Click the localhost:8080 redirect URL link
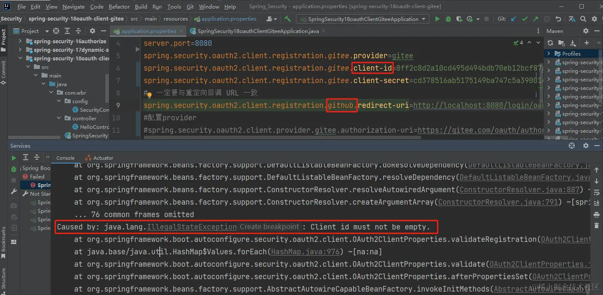This screenshot has height=295, width=603. [478, 105]
